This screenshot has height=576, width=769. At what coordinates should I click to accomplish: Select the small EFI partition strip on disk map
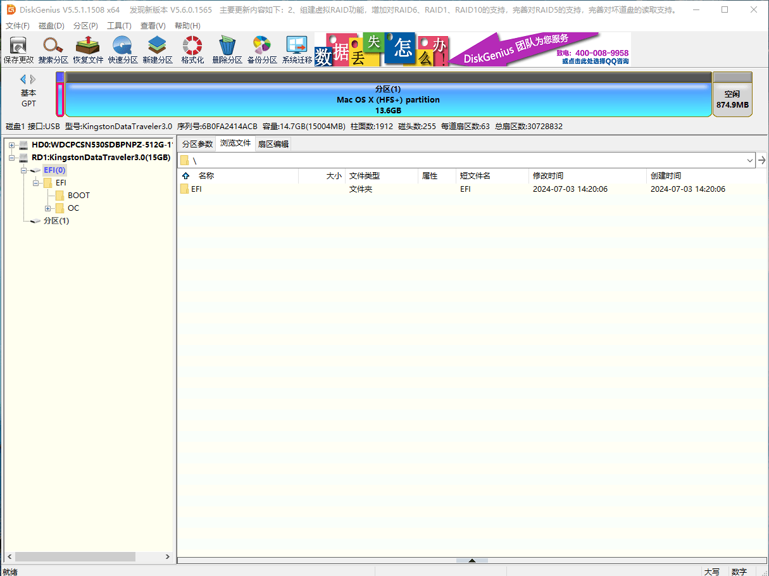60,95
